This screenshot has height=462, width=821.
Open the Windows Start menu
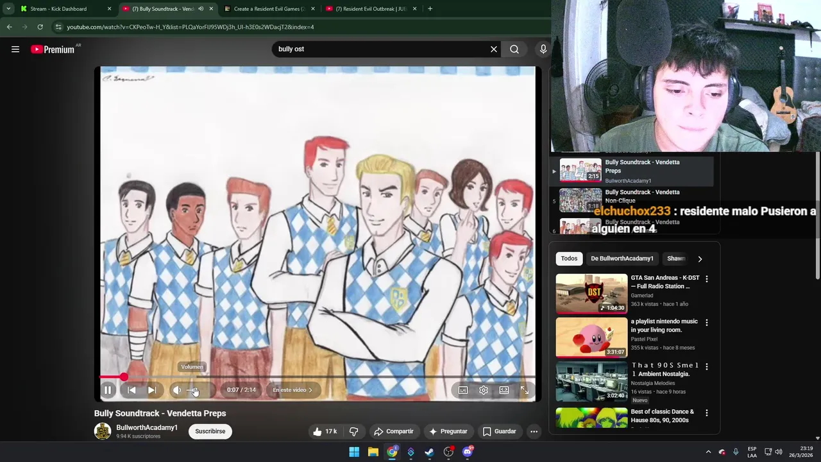pos(354,452)
